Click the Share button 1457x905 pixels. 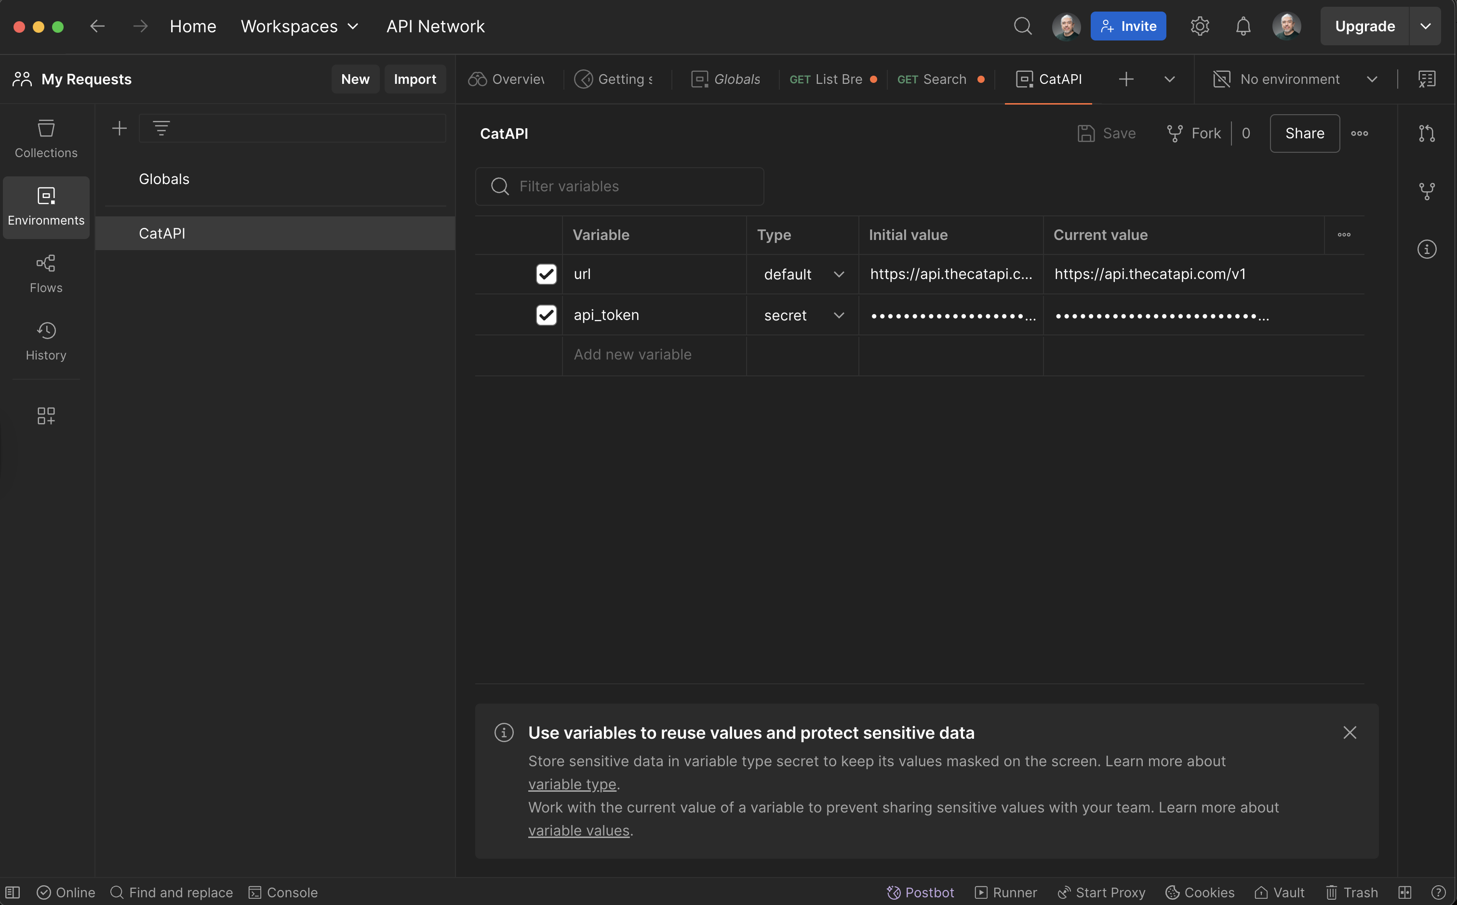(1304, 133)
